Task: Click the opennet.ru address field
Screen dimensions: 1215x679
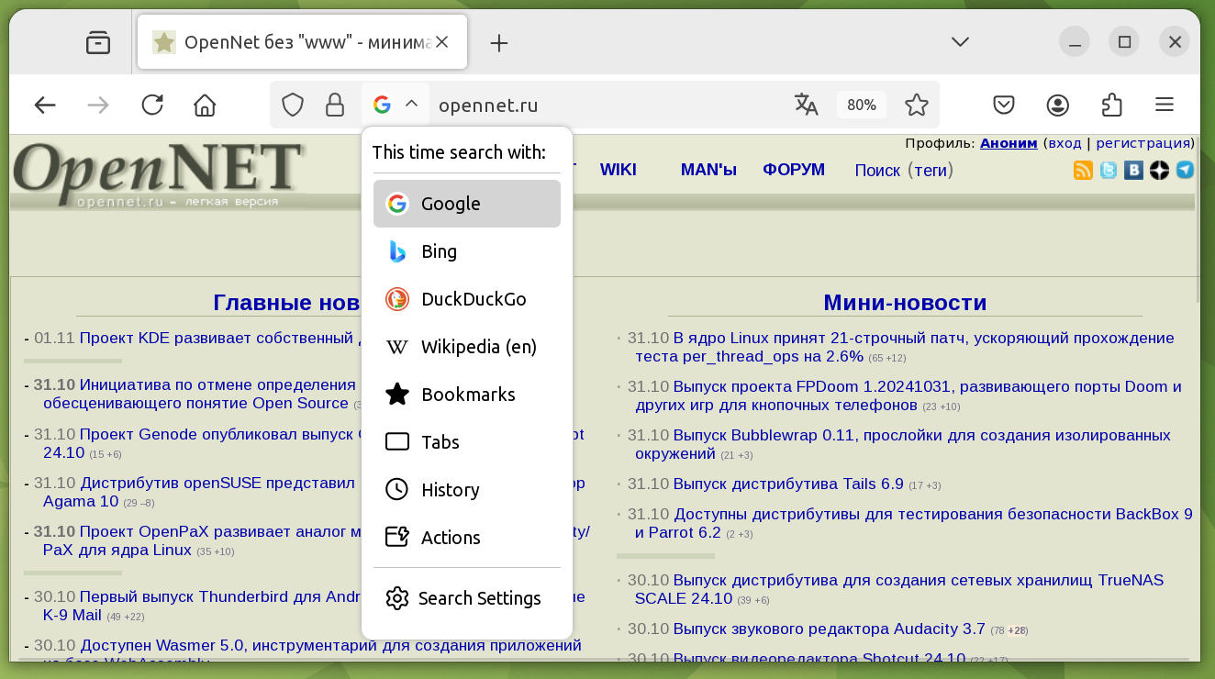Action: 596,105
